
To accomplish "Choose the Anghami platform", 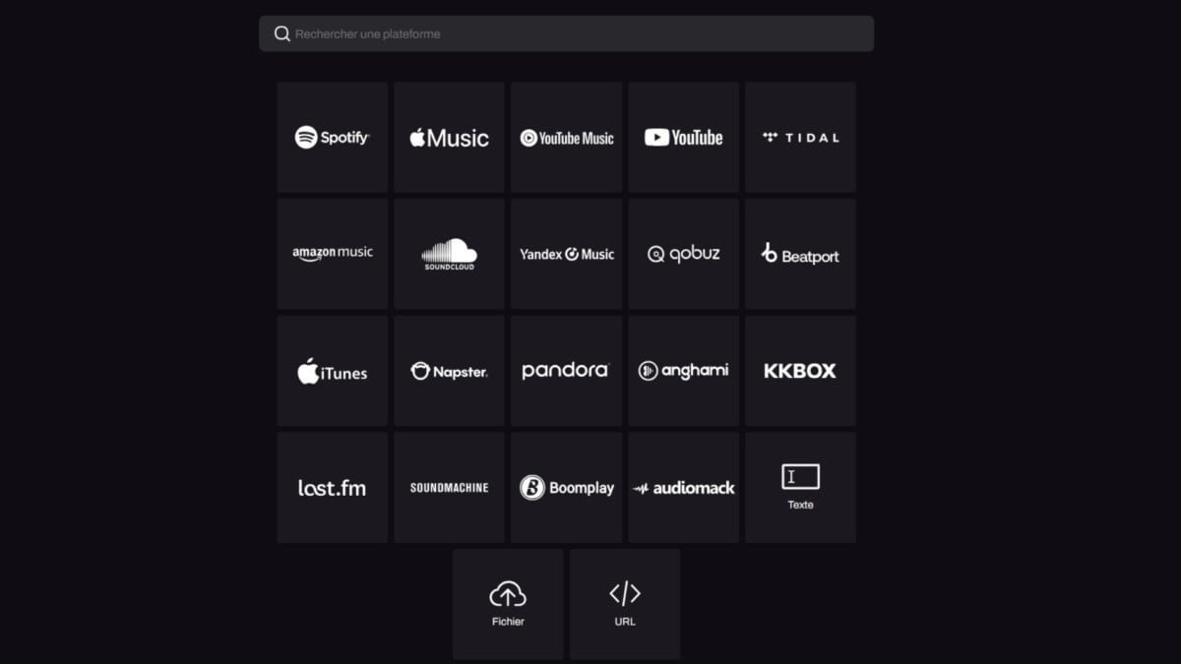I will point(683,371).
